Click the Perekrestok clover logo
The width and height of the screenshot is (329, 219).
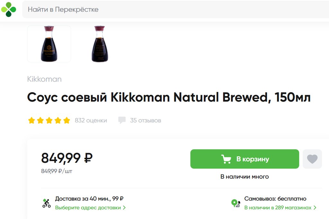click(9, 9)
